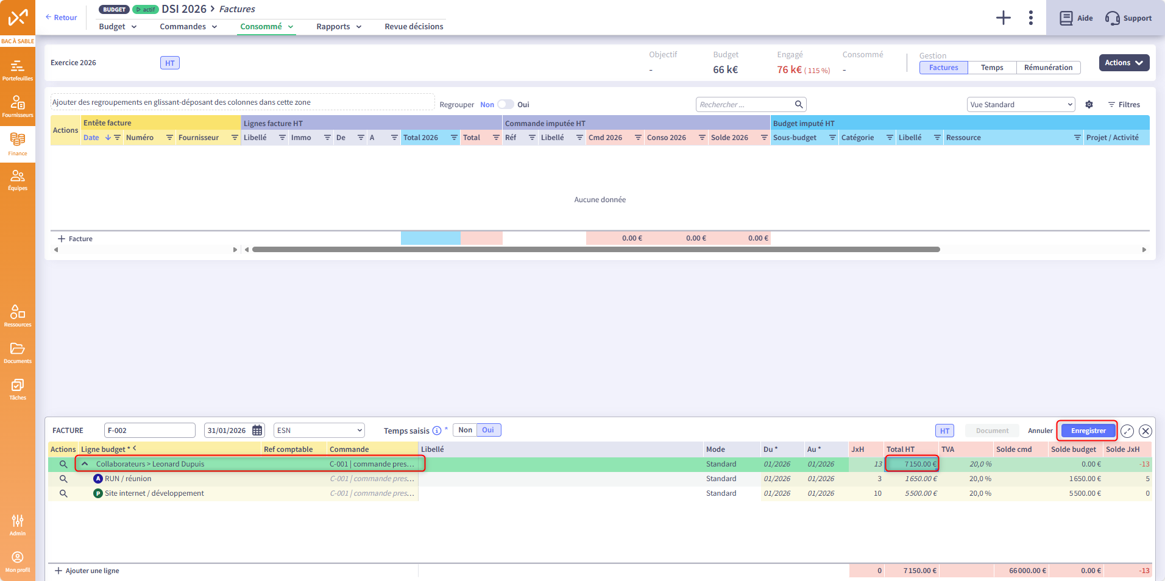
Task: Click the expand invoice panel icon
Action: (1127, 431)
